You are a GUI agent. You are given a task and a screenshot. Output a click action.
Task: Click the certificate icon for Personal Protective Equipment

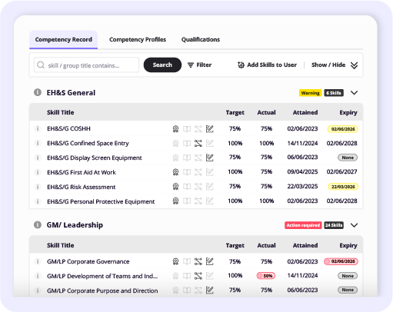click(175, 201)
